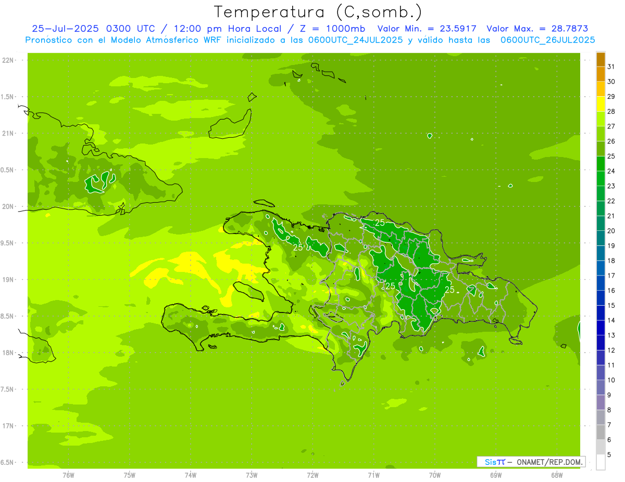
Task: Click the "18N" latitude axis label
Action: 8,353
